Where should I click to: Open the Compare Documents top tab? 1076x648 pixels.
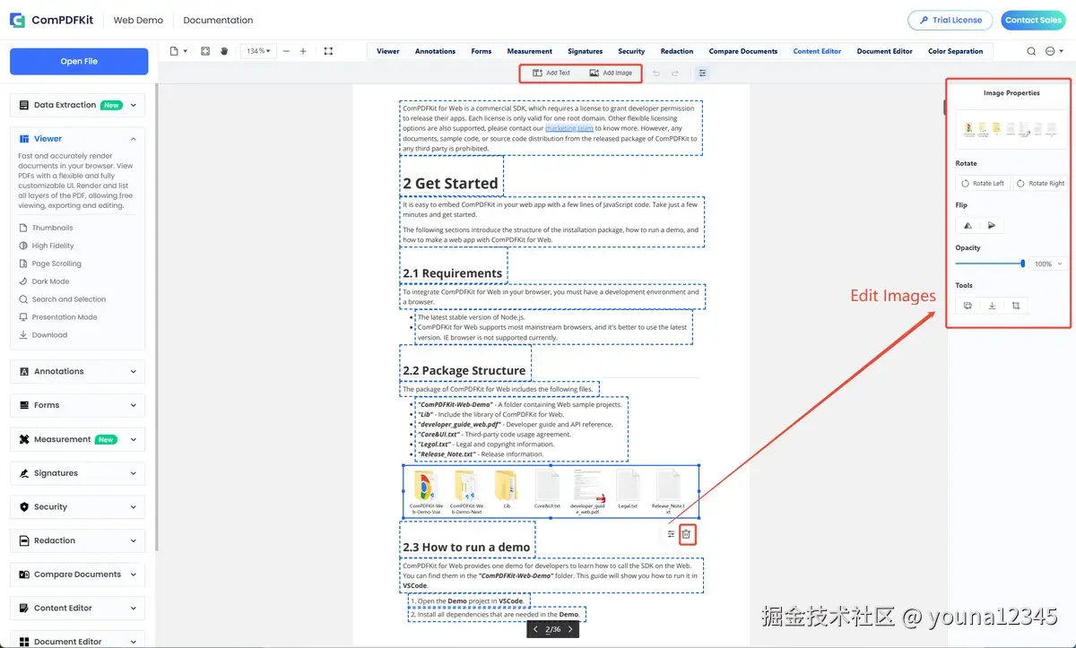click(x=743, y=51)
